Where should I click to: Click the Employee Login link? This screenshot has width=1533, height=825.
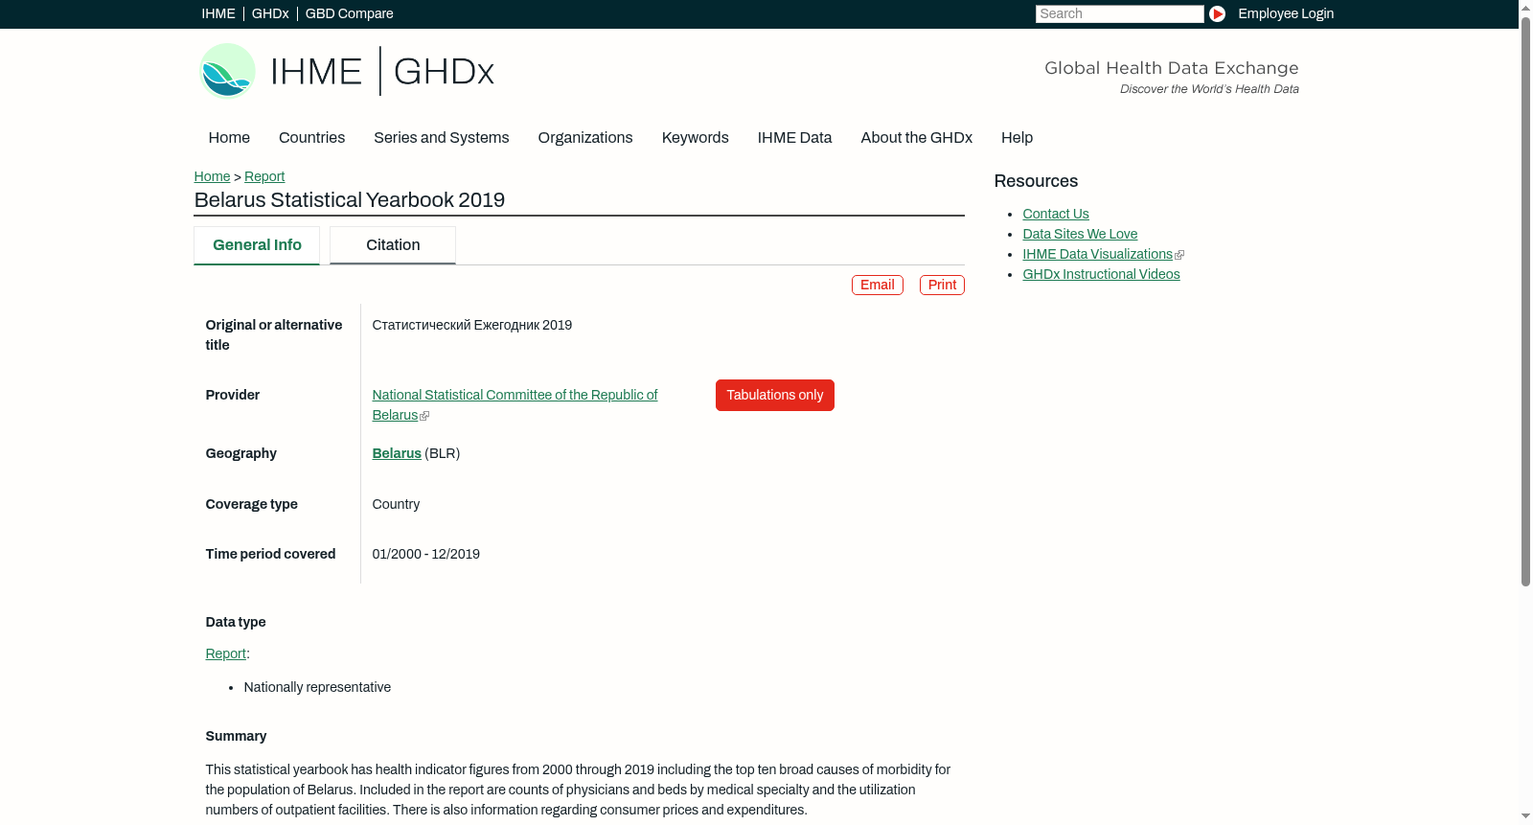click(x=1286, y=13)
